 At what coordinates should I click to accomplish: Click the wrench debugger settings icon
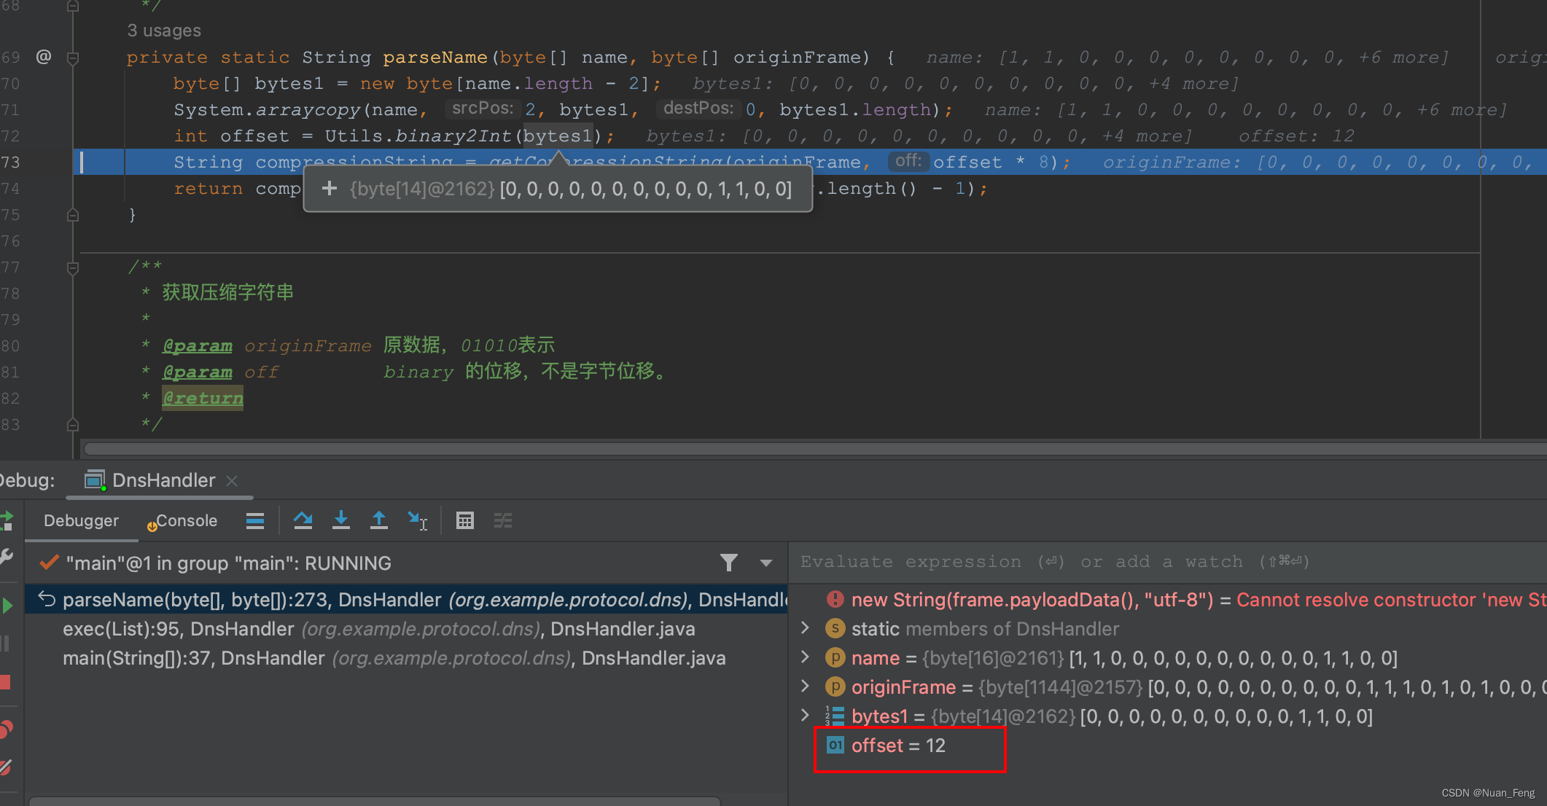pyautogui.click(x=7, y=557)
